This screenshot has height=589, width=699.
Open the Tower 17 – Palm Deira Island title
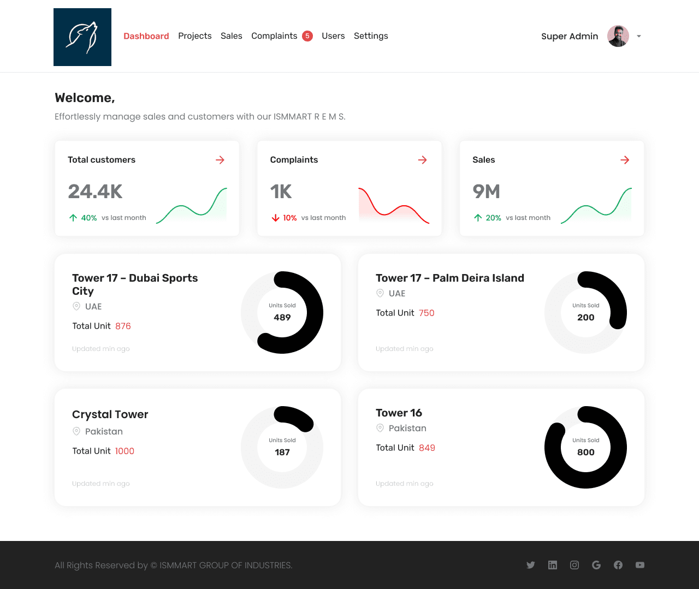(450, 278)
